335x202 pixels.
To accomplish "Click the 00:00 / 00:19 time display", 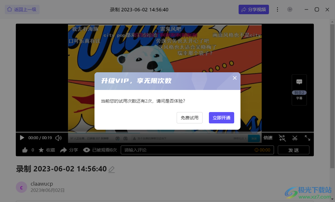I will (x=40, y=138).
